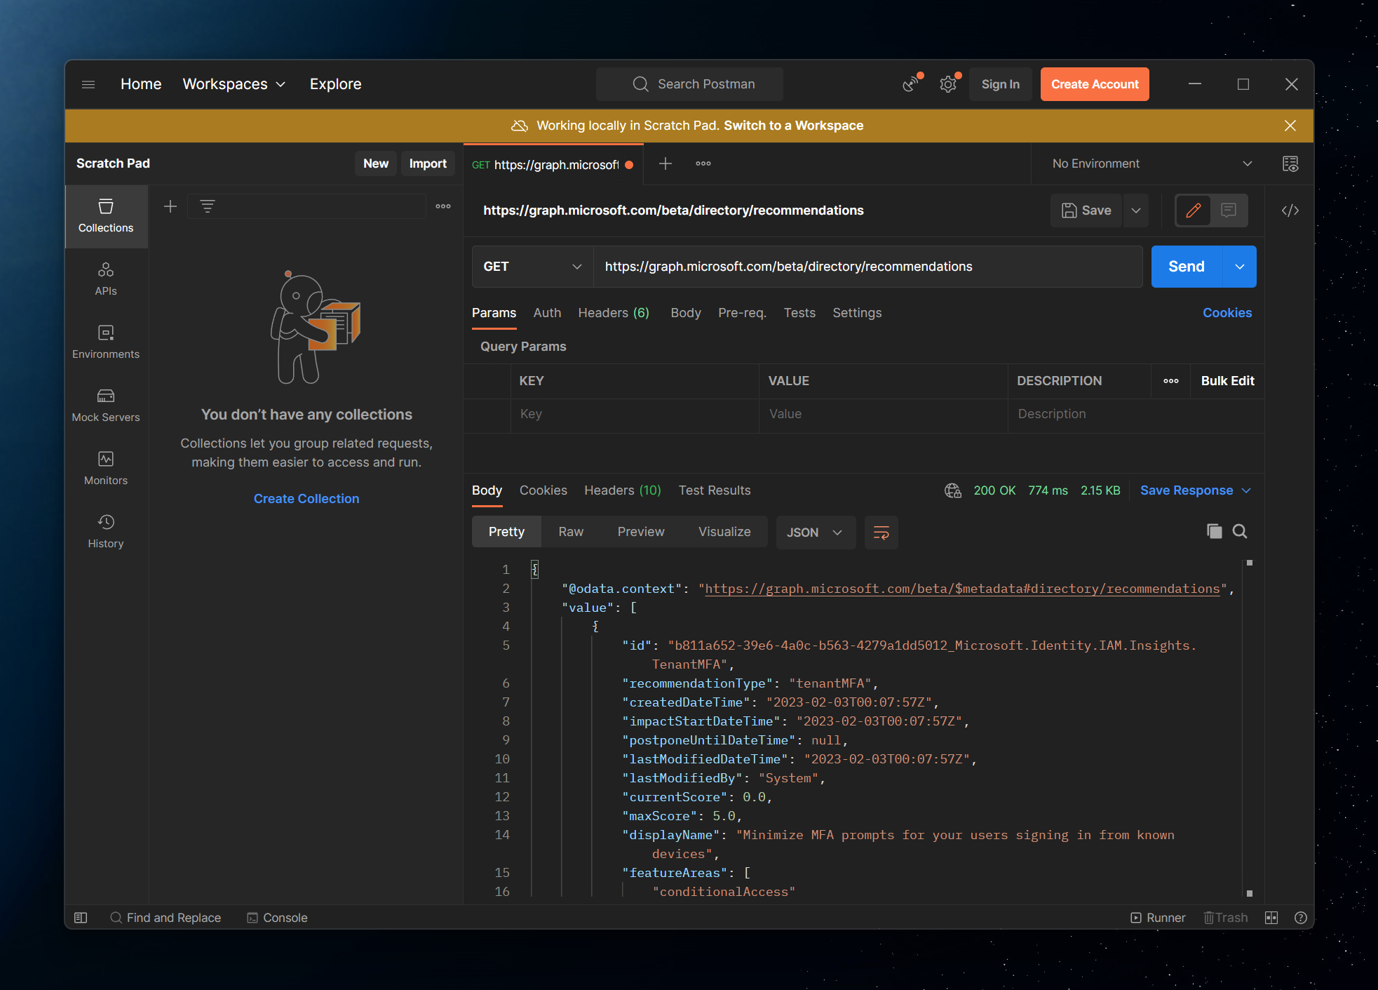Go to the Home menu
The height and width of the screenshot is (990, 1378).
(141, 84)
